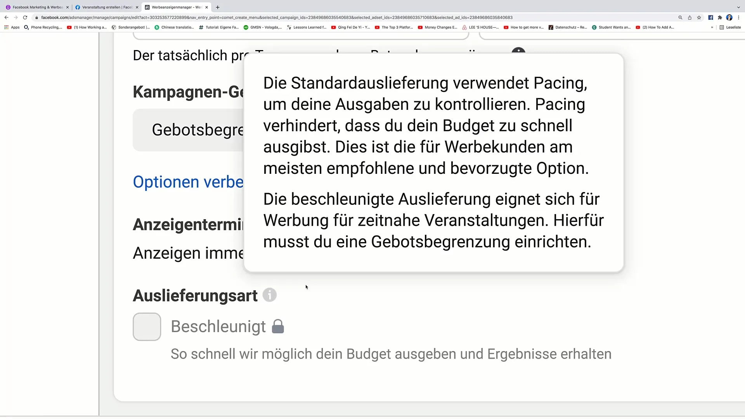Click the zoom magnifier icon in address bar
This screenshot has width=745, height=419.
(x=680, y=17)
